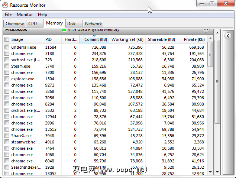Select the ShareX.exe process name

pos(22,136)
